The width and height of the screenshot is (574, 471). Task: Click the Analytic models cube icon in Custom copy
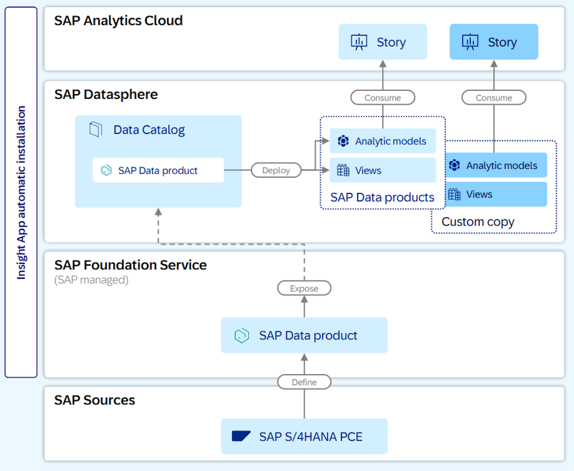454,165
